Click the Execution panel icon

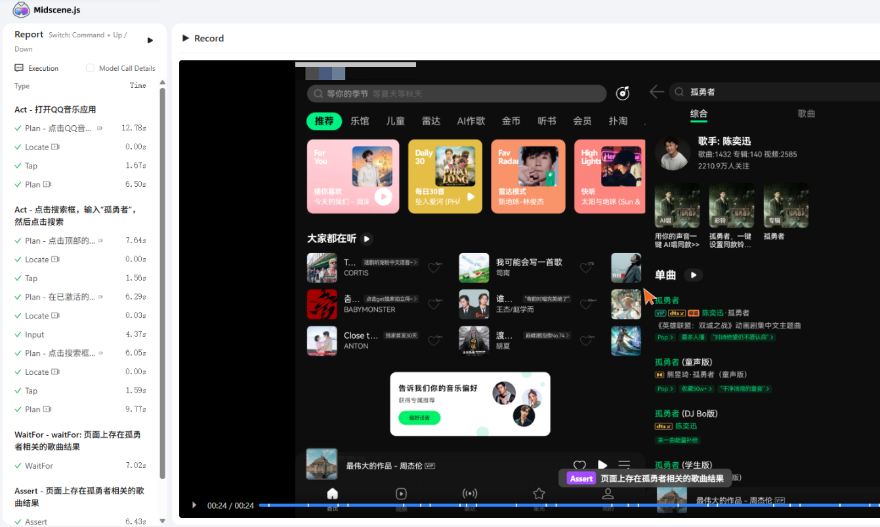[19, 68]
